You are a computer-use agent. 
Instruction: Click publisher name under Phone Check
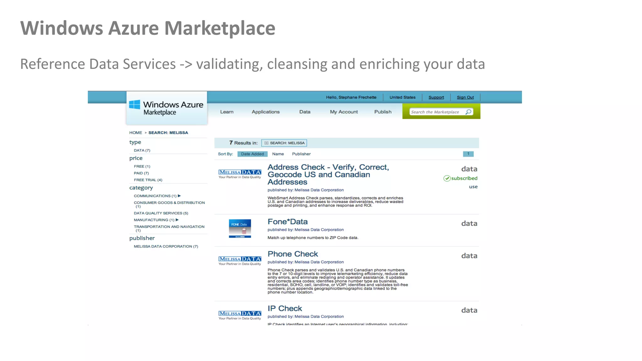pyautogui.click(x=319, y=262)
